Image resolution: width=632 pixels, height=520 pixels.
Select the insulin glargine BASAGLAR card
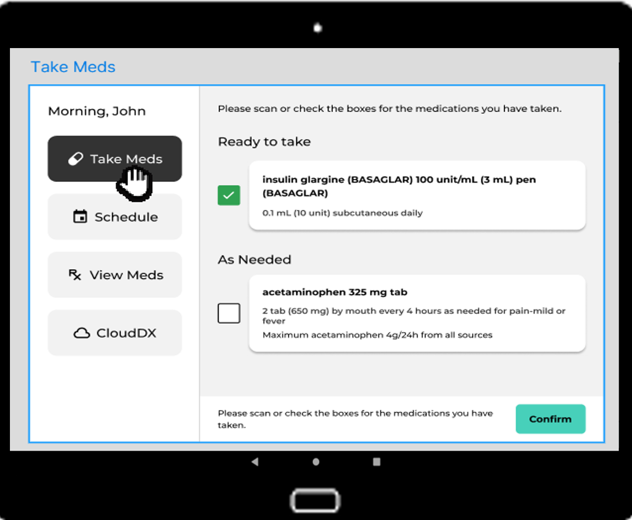coord(417,195)
